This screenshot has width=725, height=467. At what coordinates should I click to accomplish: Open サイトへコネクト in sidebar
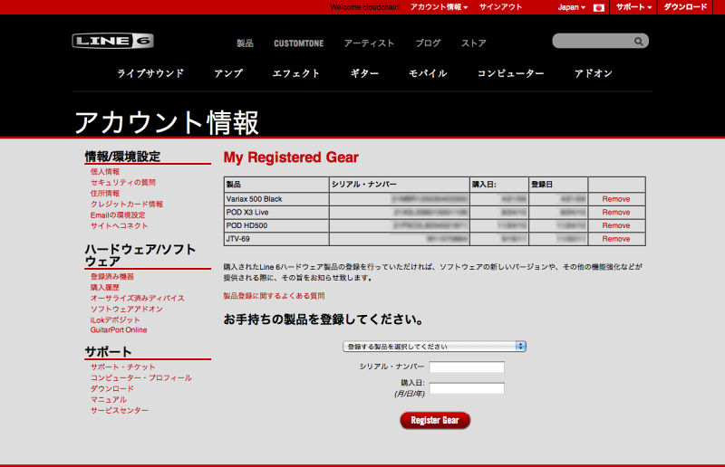point(120,225)
